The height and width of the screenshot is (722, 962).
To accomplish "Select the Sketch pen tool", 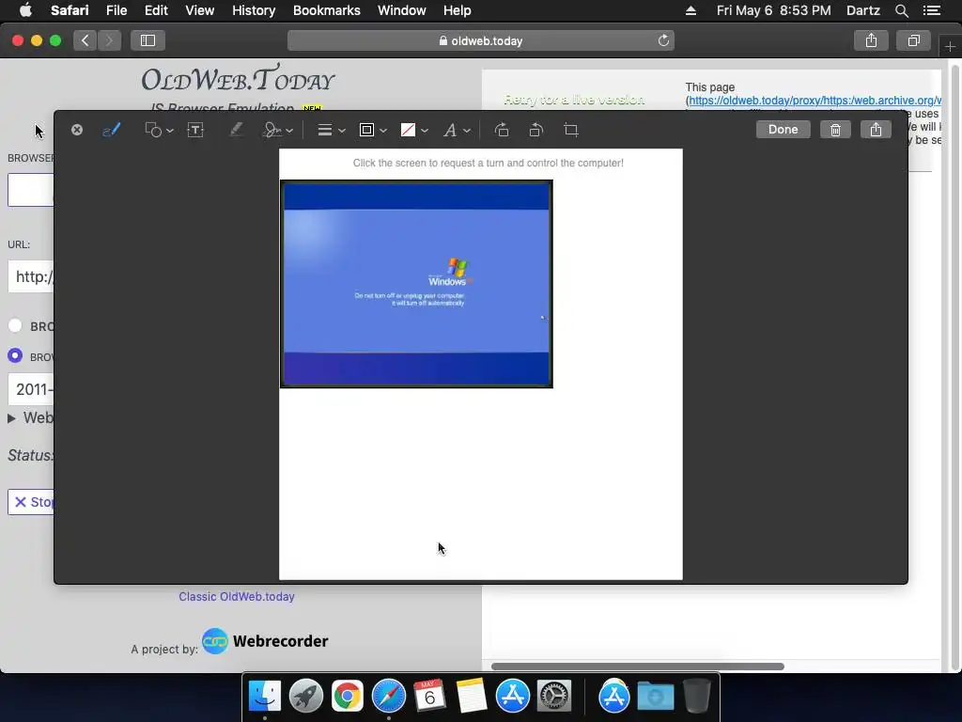I will point(111,130).
